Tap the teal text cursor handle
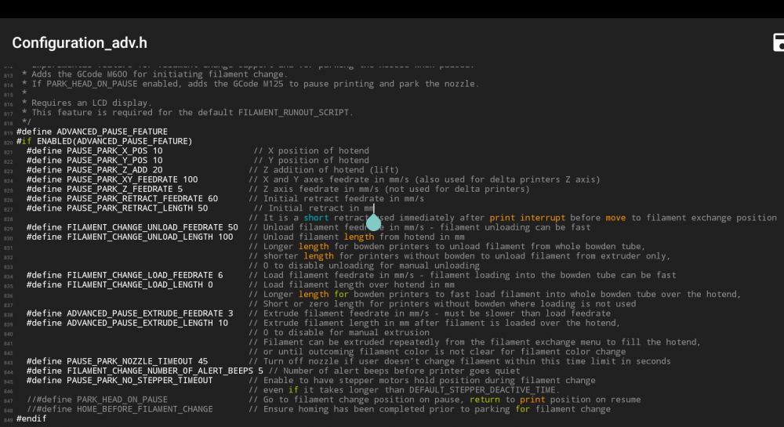Screen dimensions: 784x427 pos(373,222)
